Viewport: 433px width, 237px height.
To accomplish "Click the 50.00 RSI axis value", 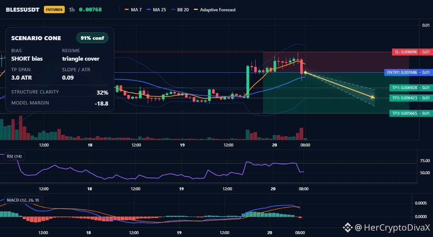I will coord(425,173).
